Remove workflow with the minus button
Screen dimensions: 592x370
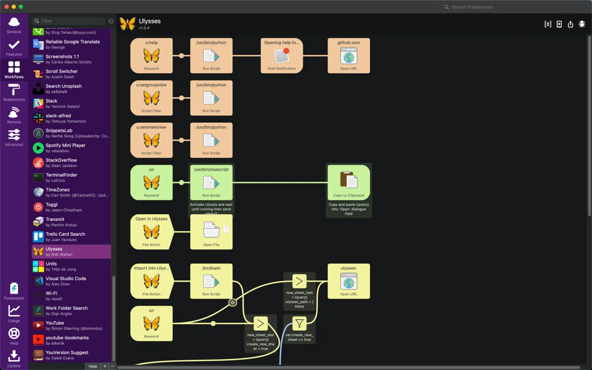112,366
